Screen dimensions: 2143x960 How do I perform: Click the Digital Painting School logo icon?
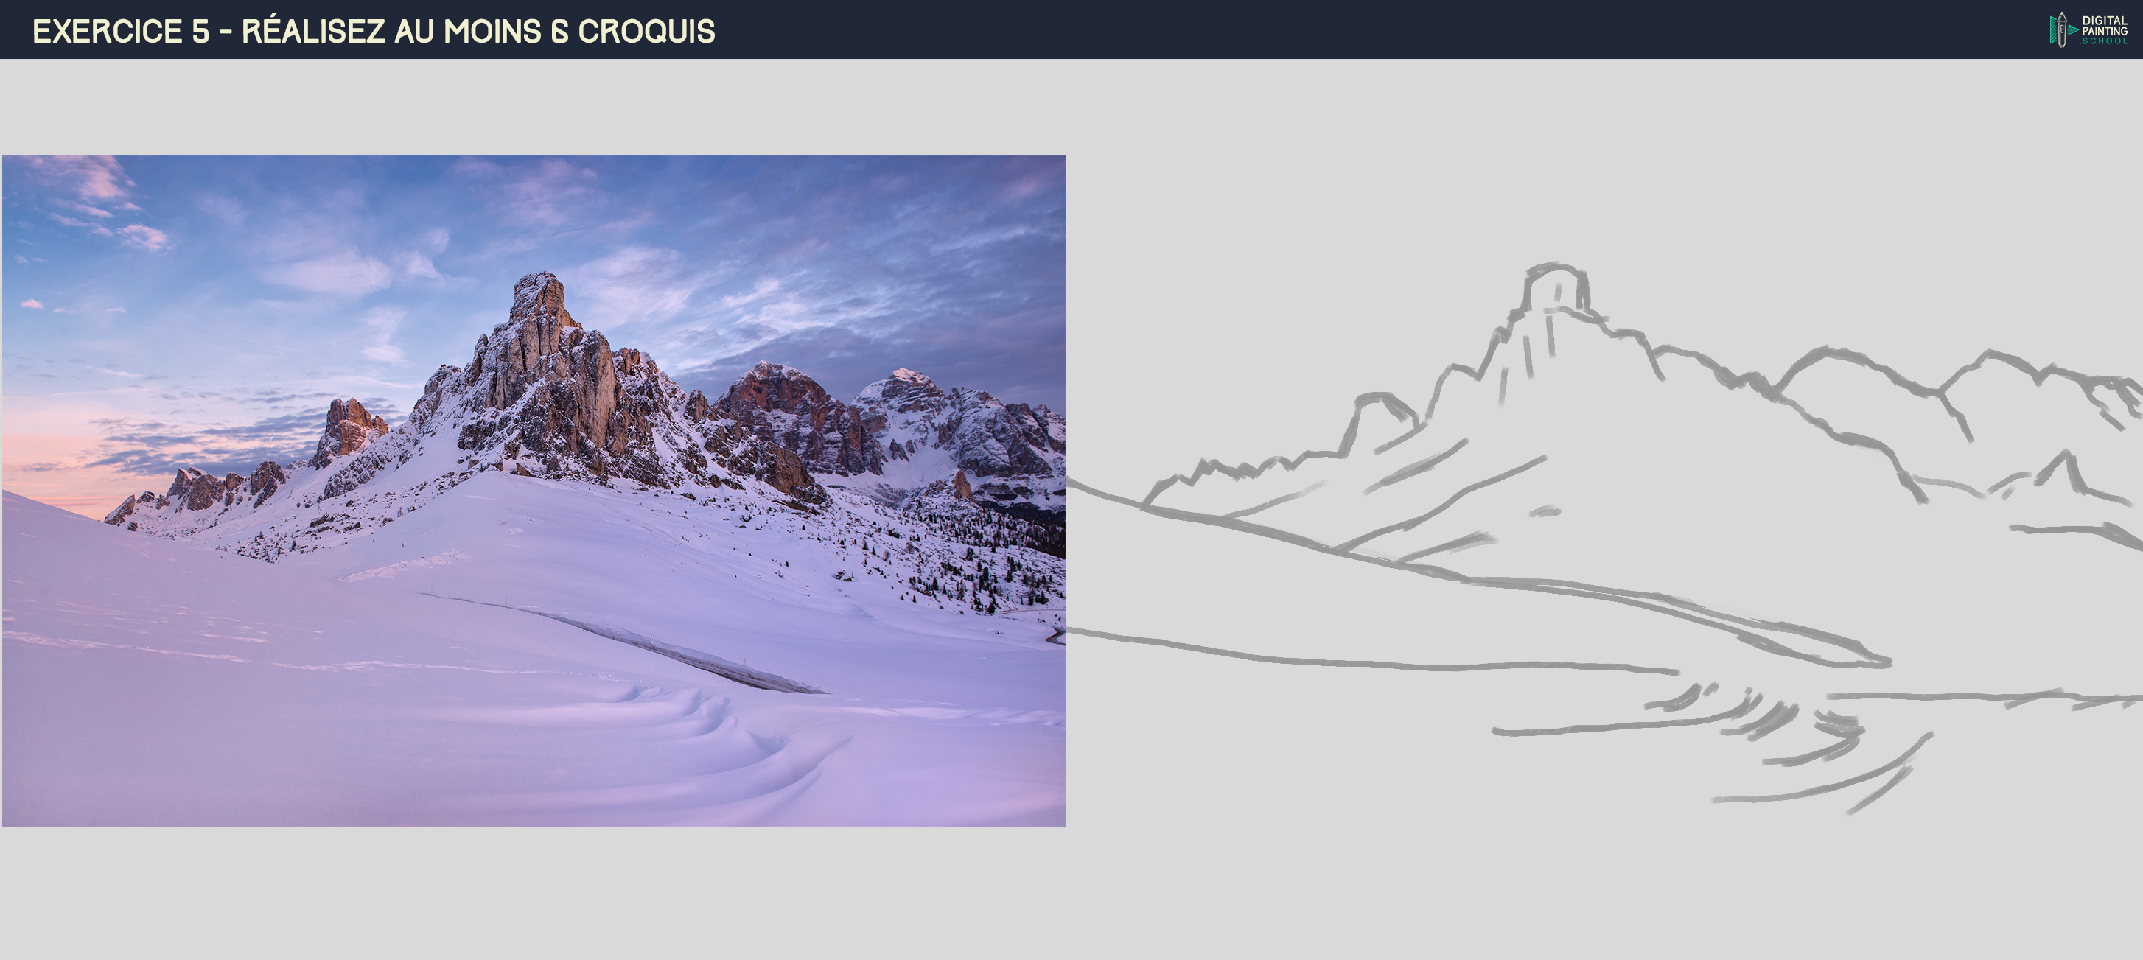2062,30
